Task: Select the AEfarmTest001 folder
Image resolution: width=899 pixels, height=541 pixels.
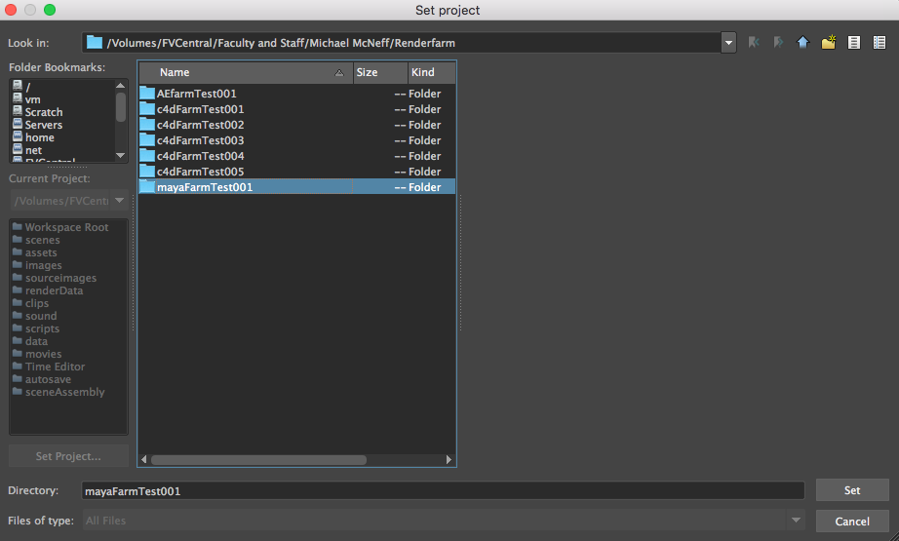Action: pyautogui.click(x=297, y=94)
